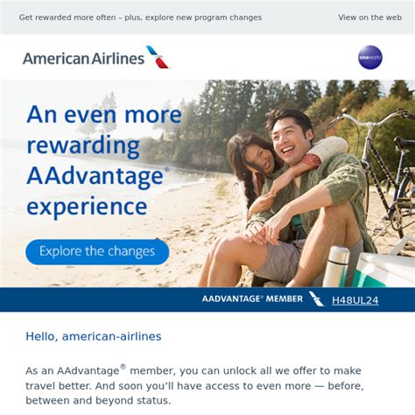Viewport: 415px width, 415px height.
Task: Open the H48UL24 member number link
Action: [x=355, y=300]
